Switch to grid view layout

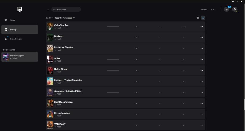tap(198, 18)
